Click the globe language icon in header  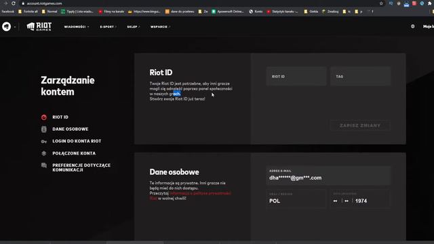[x=413, y=26]
